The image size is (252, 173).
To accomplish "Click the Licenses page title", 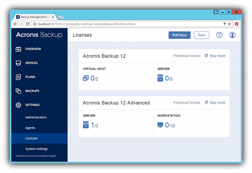I will (x=82, y=35).
